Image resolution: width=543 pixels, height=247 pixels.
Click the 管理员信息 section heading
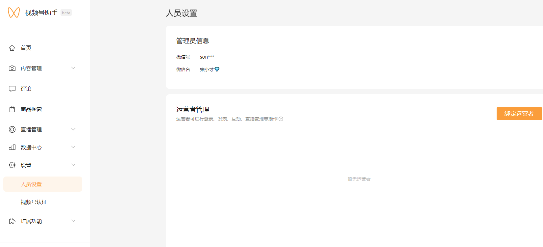click(193, 41)
